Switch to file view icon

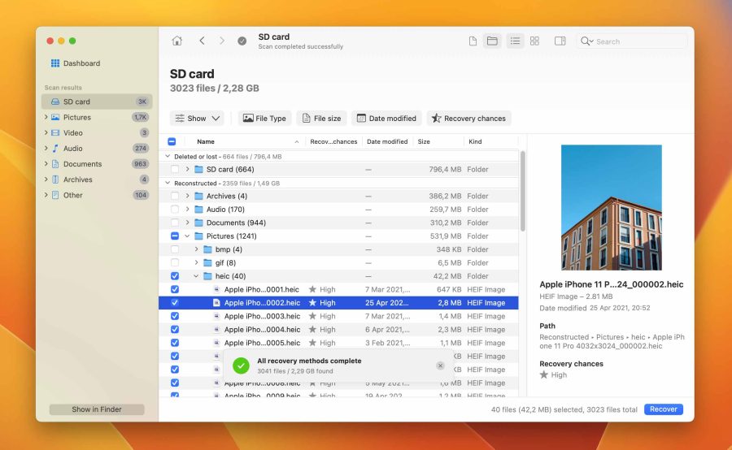473,41
